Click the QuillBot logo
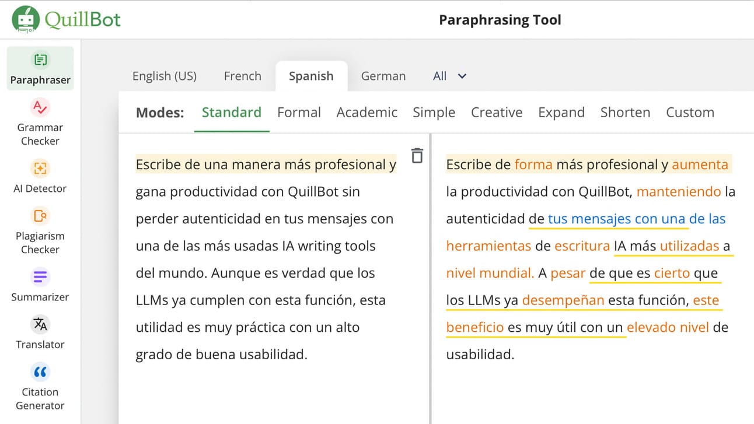This screenshot has height=424, width=754. tap(66, 20)
